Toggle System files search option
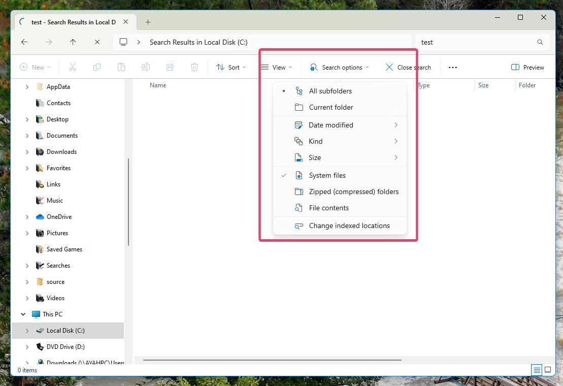The height and width of the screenshot is (386, 563). 327,175
